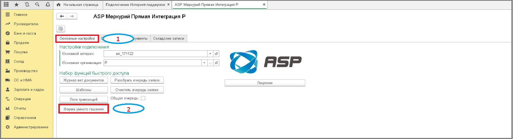Toggle the Общая очередь checkbox
The height and width of the screenshot is (139, 513).
pos(143,98)
